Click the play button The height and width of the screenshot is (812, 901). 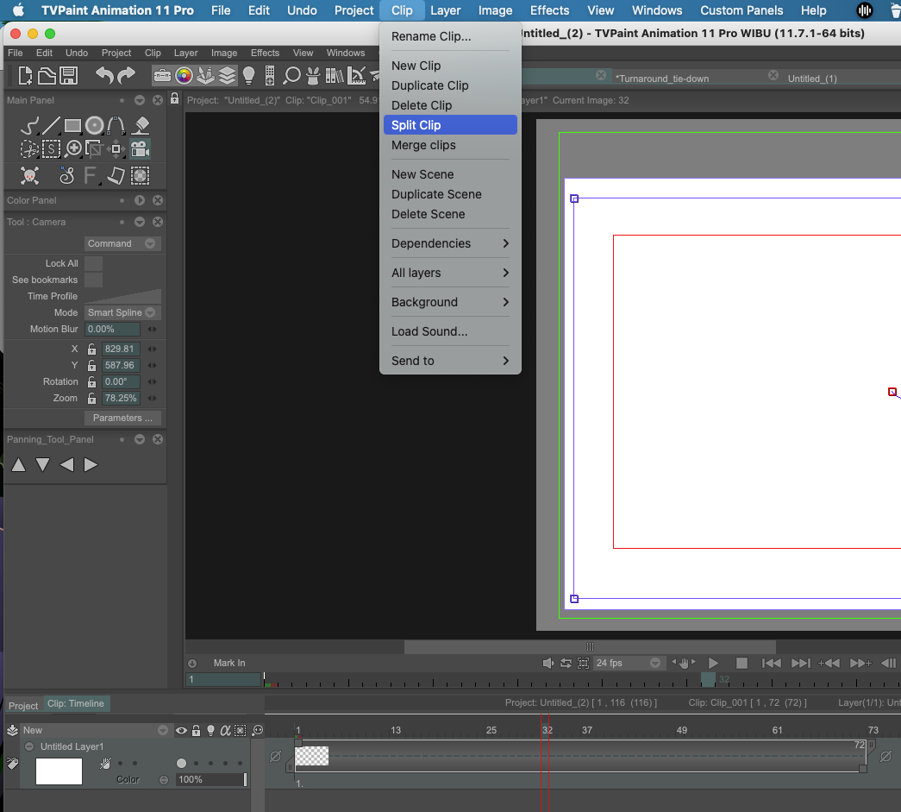click(x=713, y=663)
